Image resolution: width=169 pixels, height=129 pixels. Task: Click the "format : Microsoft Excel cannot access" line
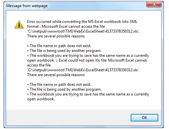(x=66, y=26)
